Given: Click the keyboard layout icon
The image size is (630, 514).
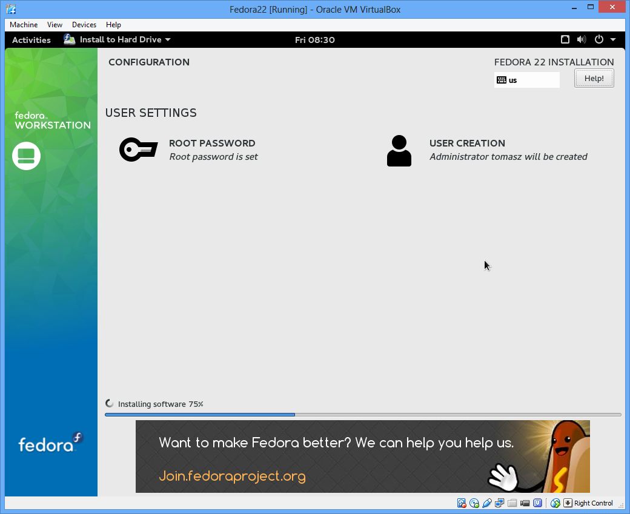Looking at the screenshot, I should 502,80.
